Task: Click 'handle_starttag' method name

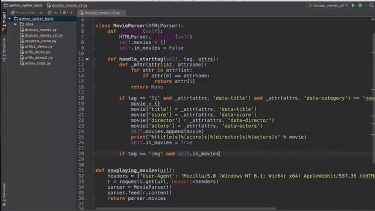Action: [141, 59]
